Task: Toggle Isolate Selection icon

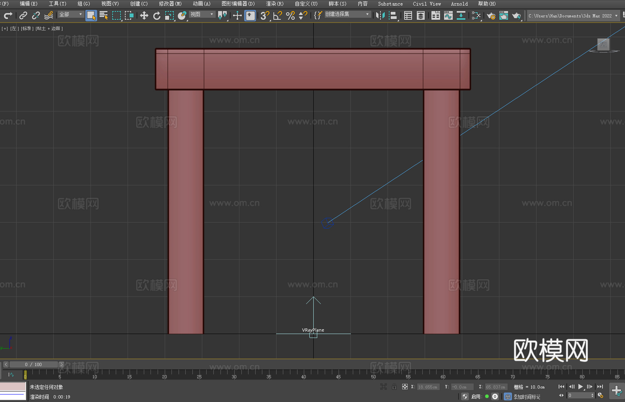Action: (x=383, y=387)
